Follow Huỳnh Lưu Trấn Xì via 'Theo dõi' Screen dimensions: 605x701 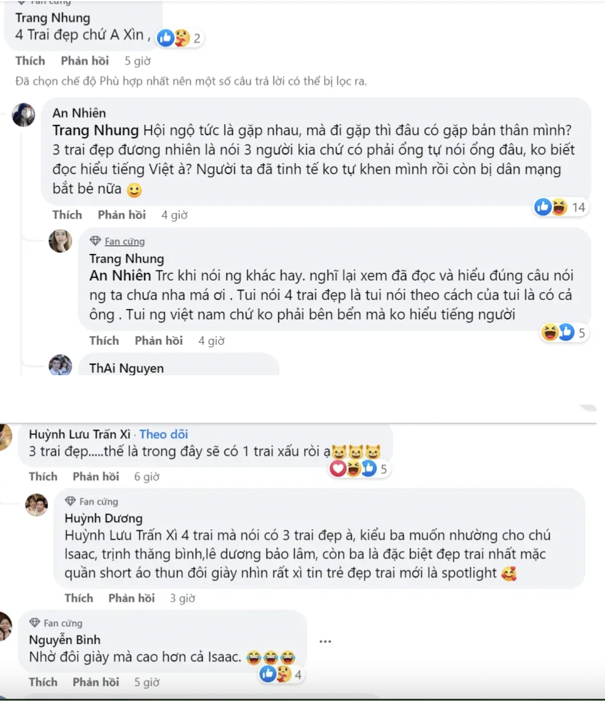pyautogui.click(x=163, y=434)
